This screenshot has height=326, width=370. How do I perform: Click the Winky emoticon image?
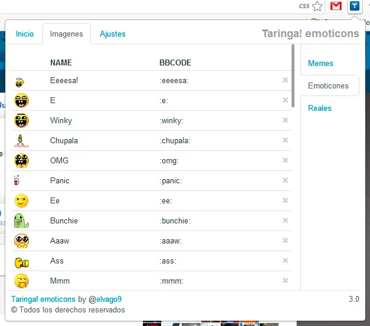[21, 120]
